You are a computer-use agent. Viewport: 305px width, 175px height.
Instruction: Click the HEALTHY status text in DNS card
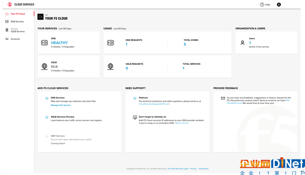point(60,43)
